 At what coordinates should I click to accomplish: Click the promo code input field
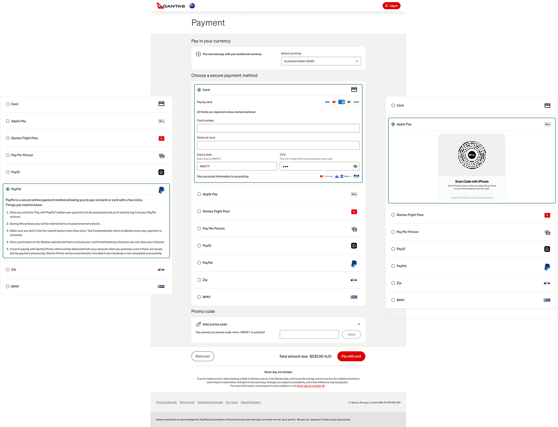(x=309, y=334)
